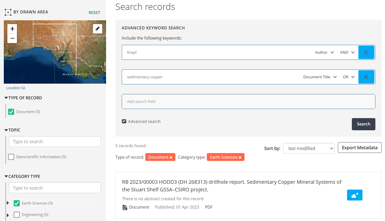385x221 pixels.
Task: Click the document icon in the HODD3 record
Action: click(125, 207)
